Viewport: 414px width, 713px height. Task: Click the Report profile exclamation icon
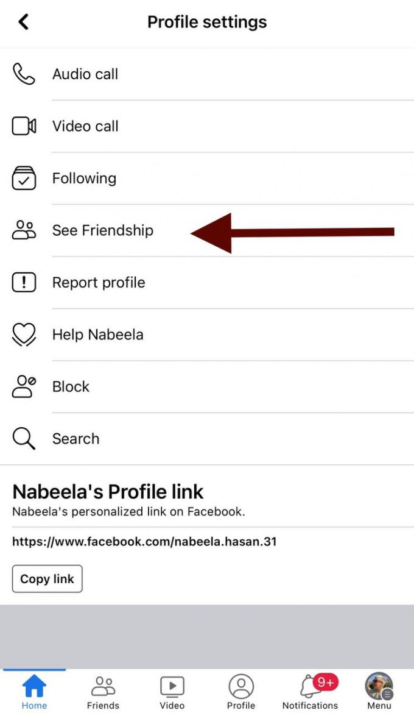click(24, 282)
